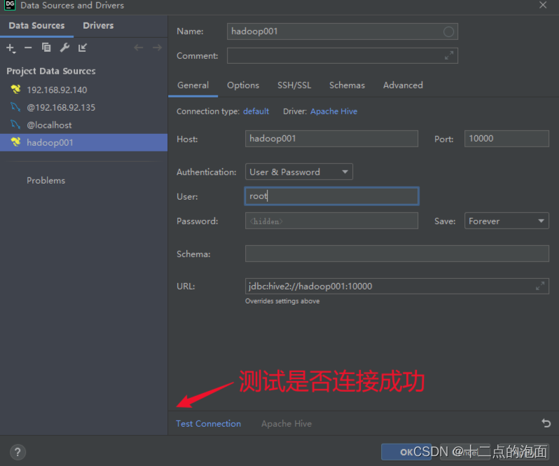Click the Password field
559x466 pixels.
click(331, 221)
